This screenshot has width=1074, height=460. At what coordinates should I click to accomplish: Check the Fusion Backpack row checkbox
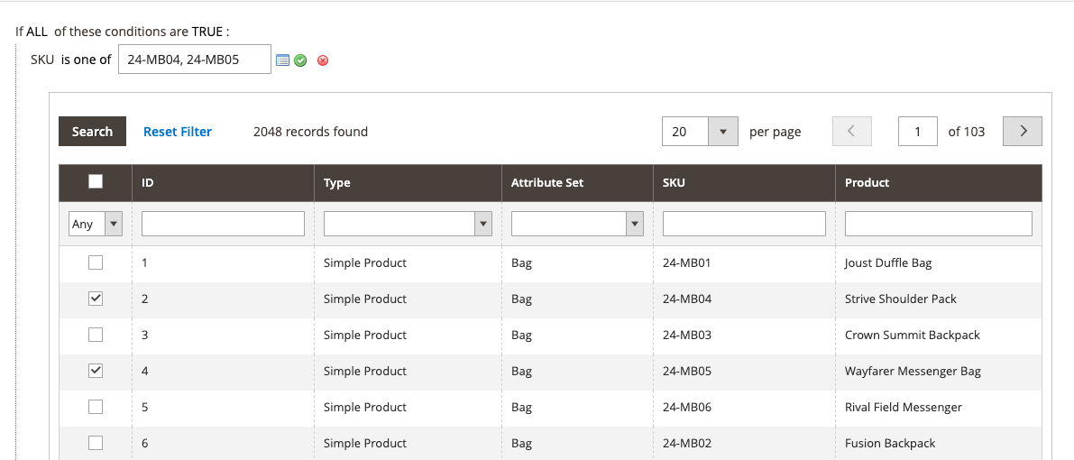96,443
